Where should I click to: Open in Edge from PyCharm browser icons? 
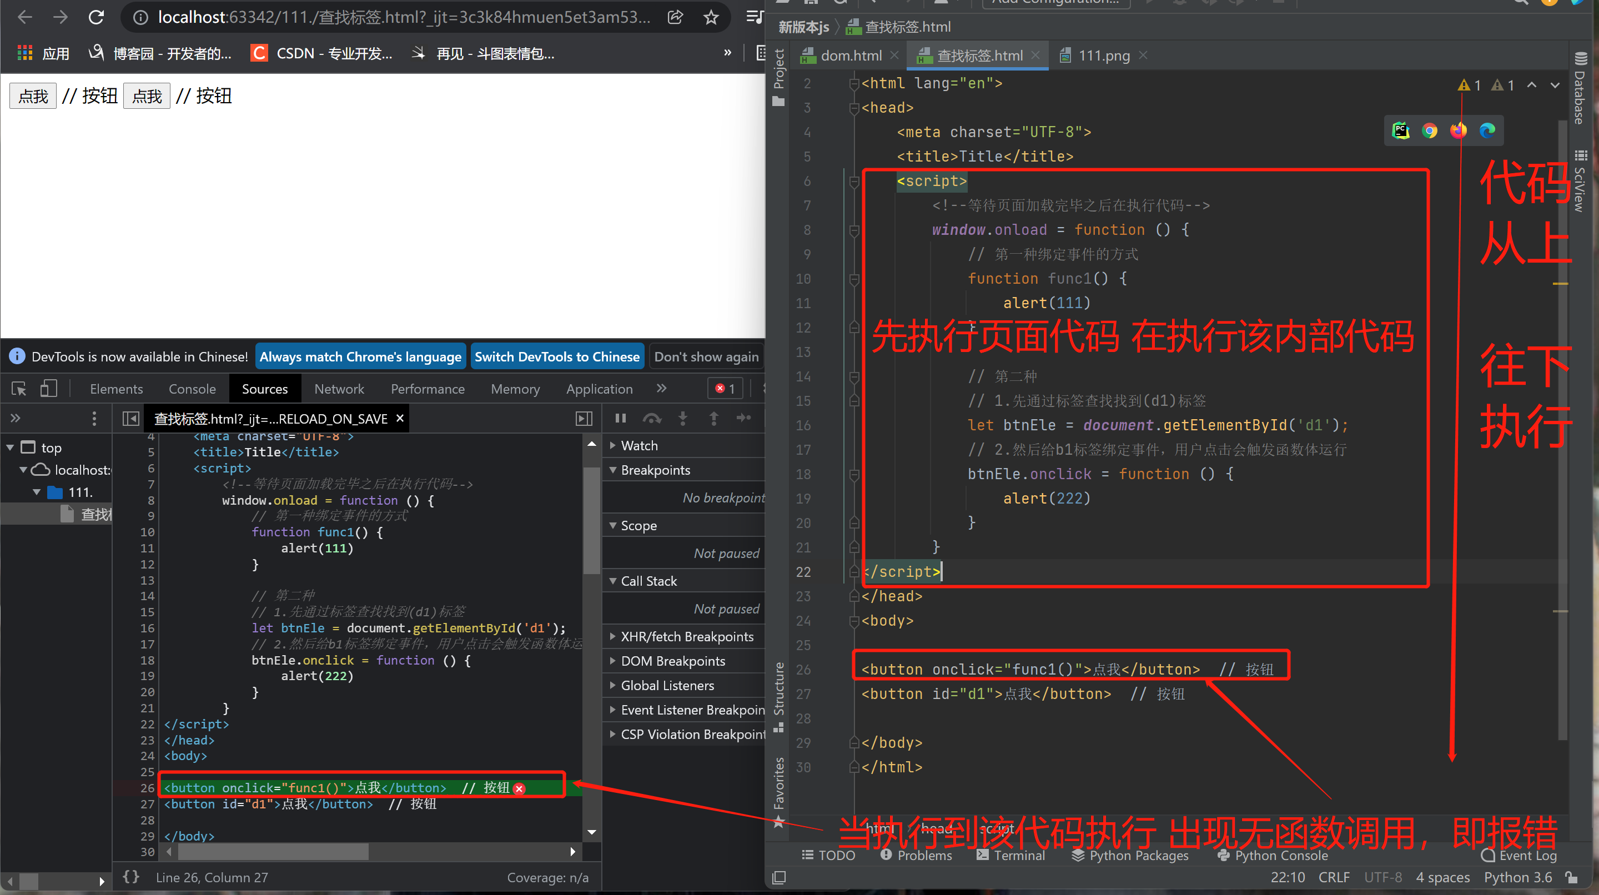pyautogui.click(x=1487, y=130)
